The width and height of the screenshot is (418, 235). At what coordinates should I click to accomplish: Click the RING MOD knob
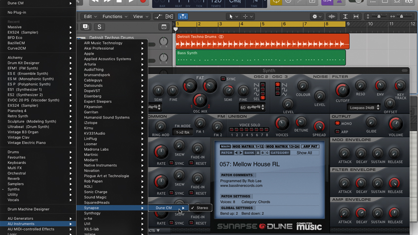coord(160,126)
